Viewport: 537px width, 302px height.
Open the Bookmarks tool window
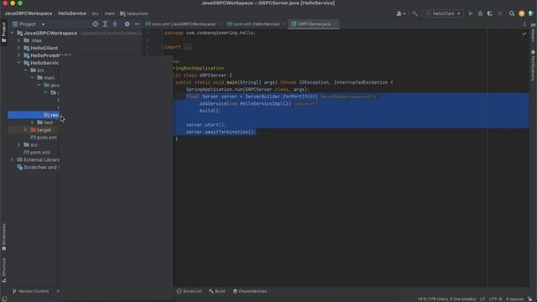[x=3, y=237]
